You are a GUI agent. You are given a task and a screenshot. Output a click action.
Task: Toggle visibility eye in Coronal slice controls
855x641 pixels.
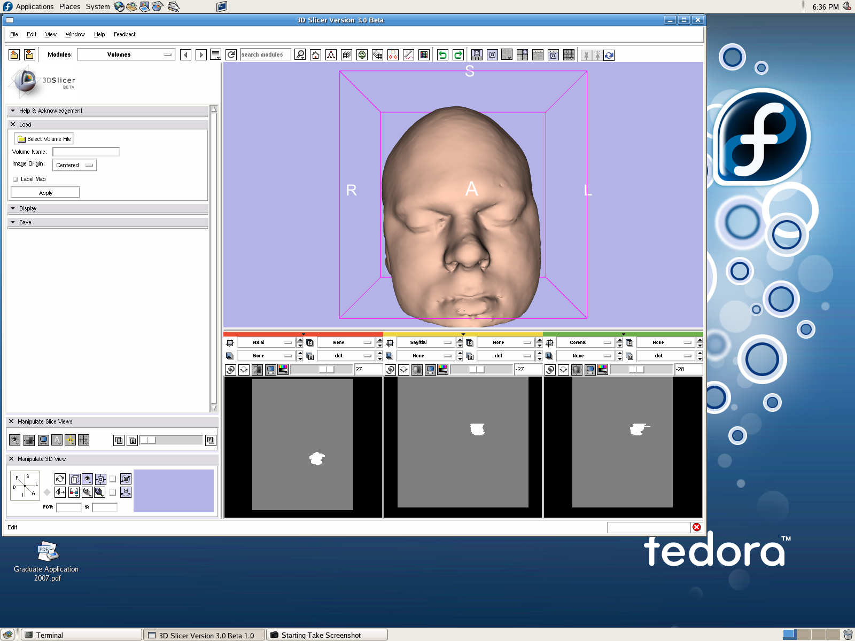point(563,370)
